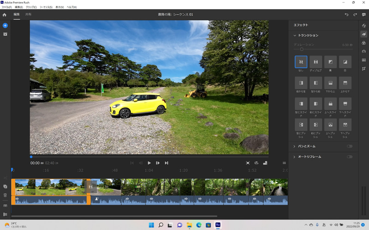
Task: Click the Undo arrow button
Action: coord(346,15)
